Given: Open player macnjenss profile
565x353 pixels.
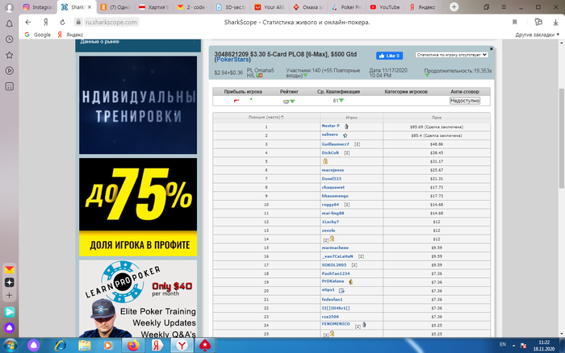Looking at the screenshot, I should [333, 170].
